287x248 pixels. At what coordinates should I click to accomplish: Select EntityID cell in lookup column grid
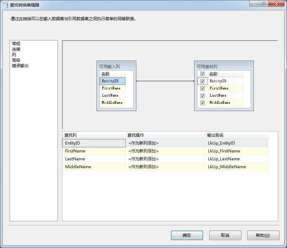click(x=94, y=143)
